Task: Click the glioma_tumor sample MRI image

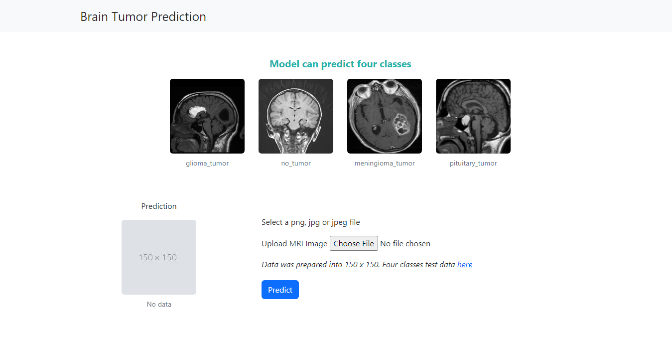Action: click(207, 116)
